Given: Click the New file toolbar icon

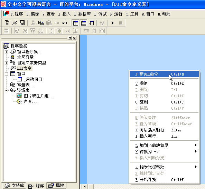Looking at the screenshot, I should (7, 23).
